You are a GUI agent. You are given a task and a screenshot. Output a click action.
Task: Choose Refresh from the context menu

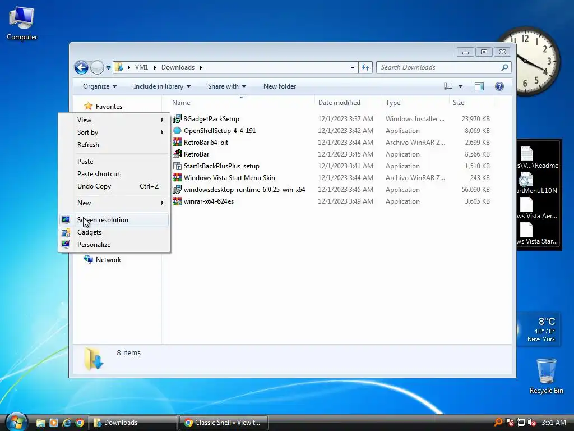coord(114,144)
